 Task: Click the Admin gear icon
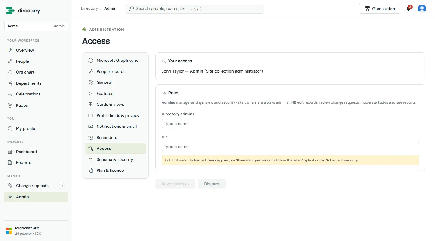tap(10, 197)
